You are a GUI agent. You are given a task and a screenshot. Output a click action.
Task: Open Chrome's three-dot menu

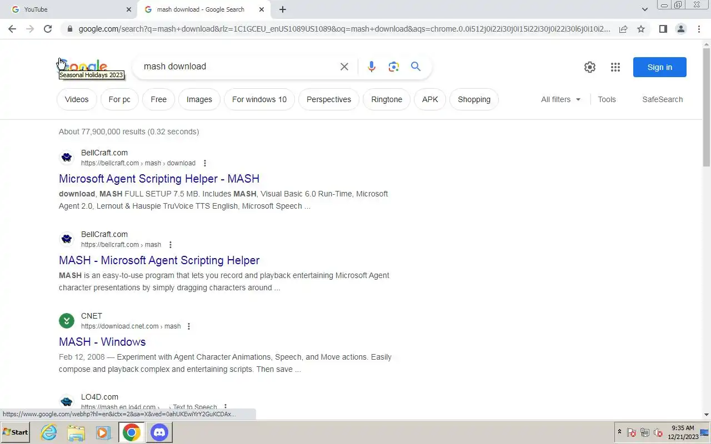click(x=698, y=29)
